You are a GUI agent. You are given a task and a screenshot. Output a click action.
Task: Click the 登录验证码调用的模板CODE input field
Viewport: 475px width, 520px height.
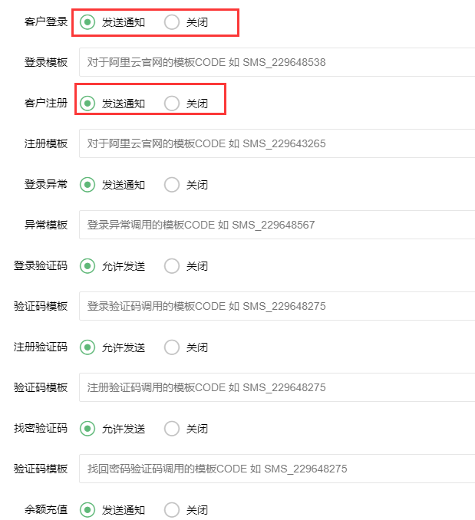(x=276, y=306)
